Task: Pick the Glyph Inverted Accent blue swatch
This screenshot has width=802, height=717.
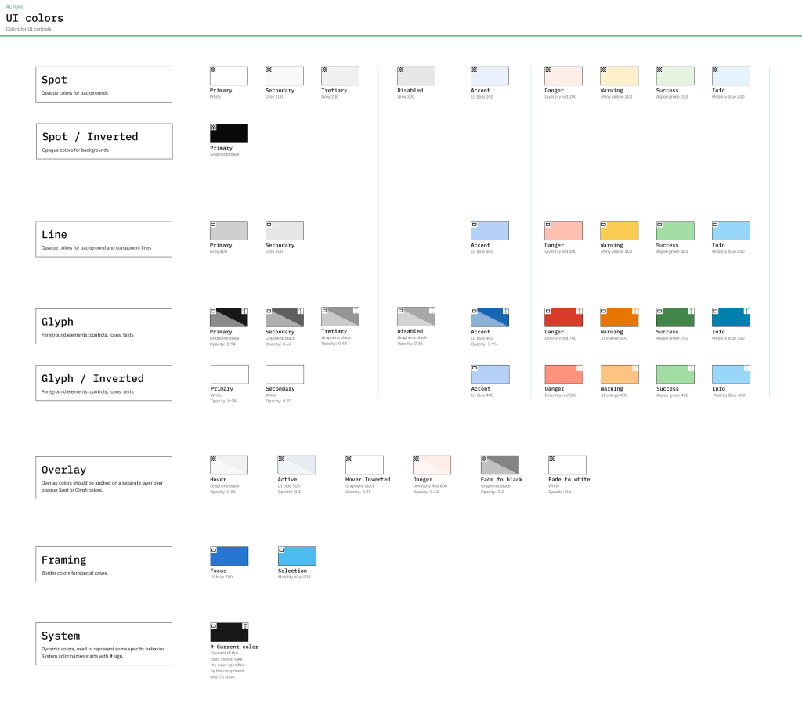Action: coord(490,375)
